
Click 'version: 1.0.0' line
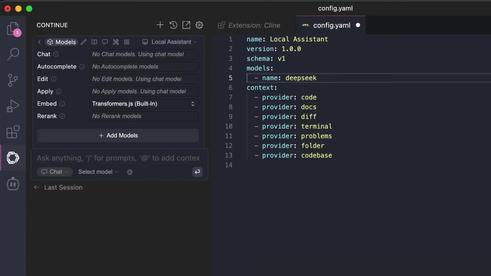click(274, 49)
